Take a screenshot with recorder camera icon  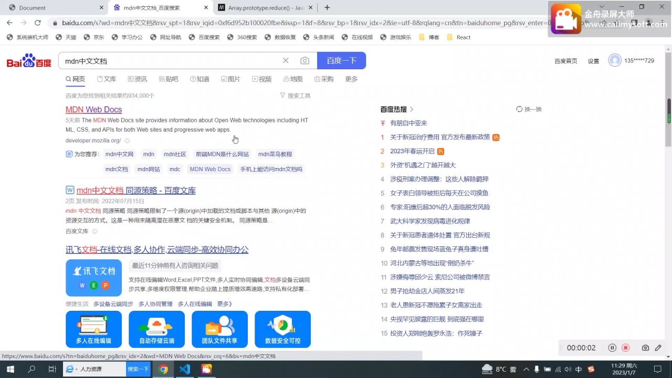(645, 348)
